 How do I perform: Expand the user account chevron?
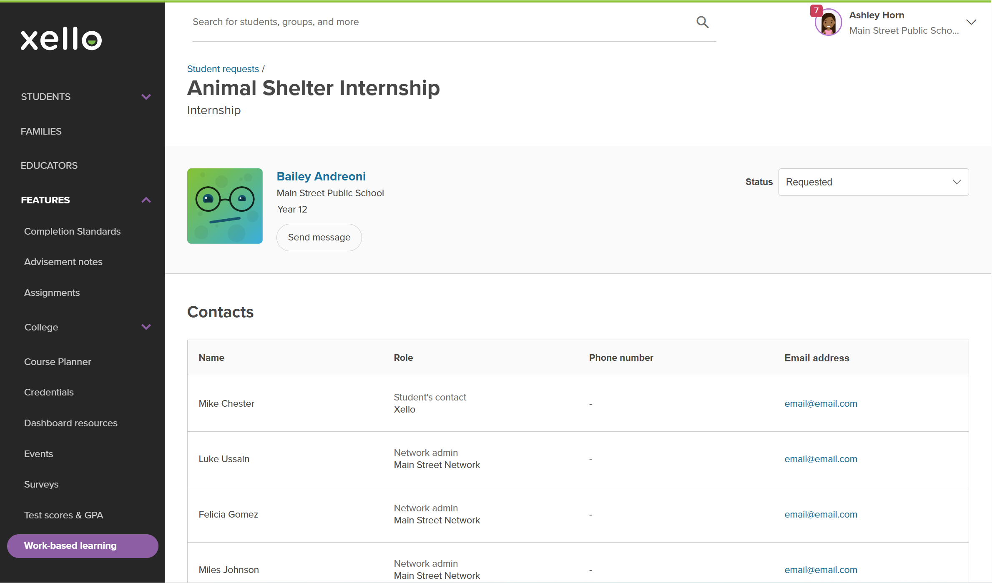click(x=971, y=22)
